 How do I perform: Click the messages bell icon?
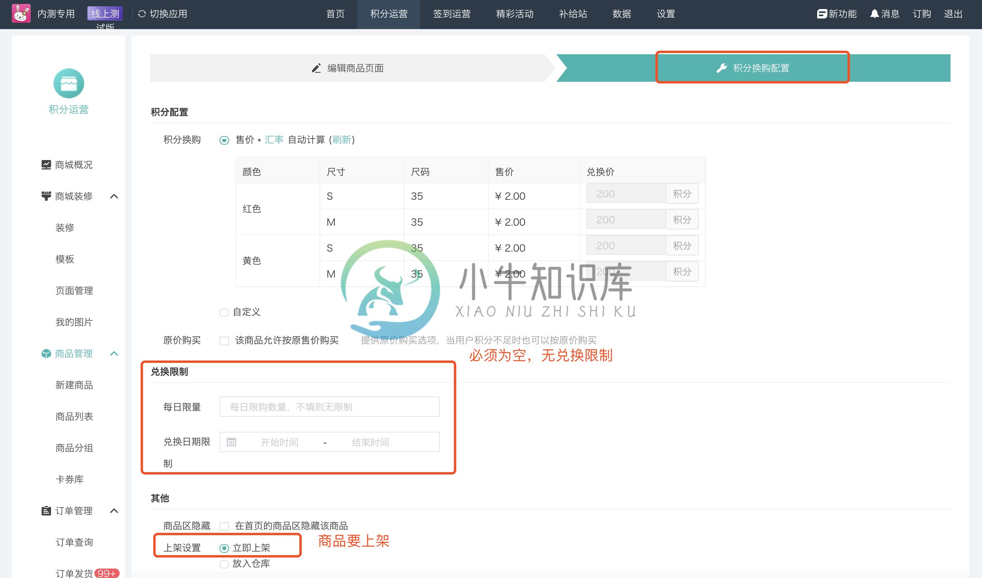[x=874, y=14]
